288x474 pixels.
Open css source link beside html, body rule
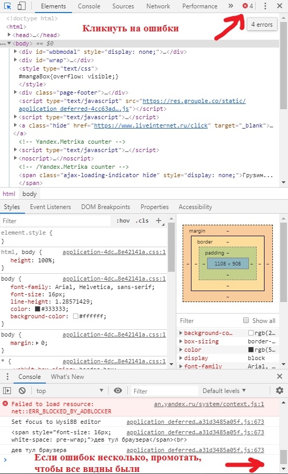point(114,252)
